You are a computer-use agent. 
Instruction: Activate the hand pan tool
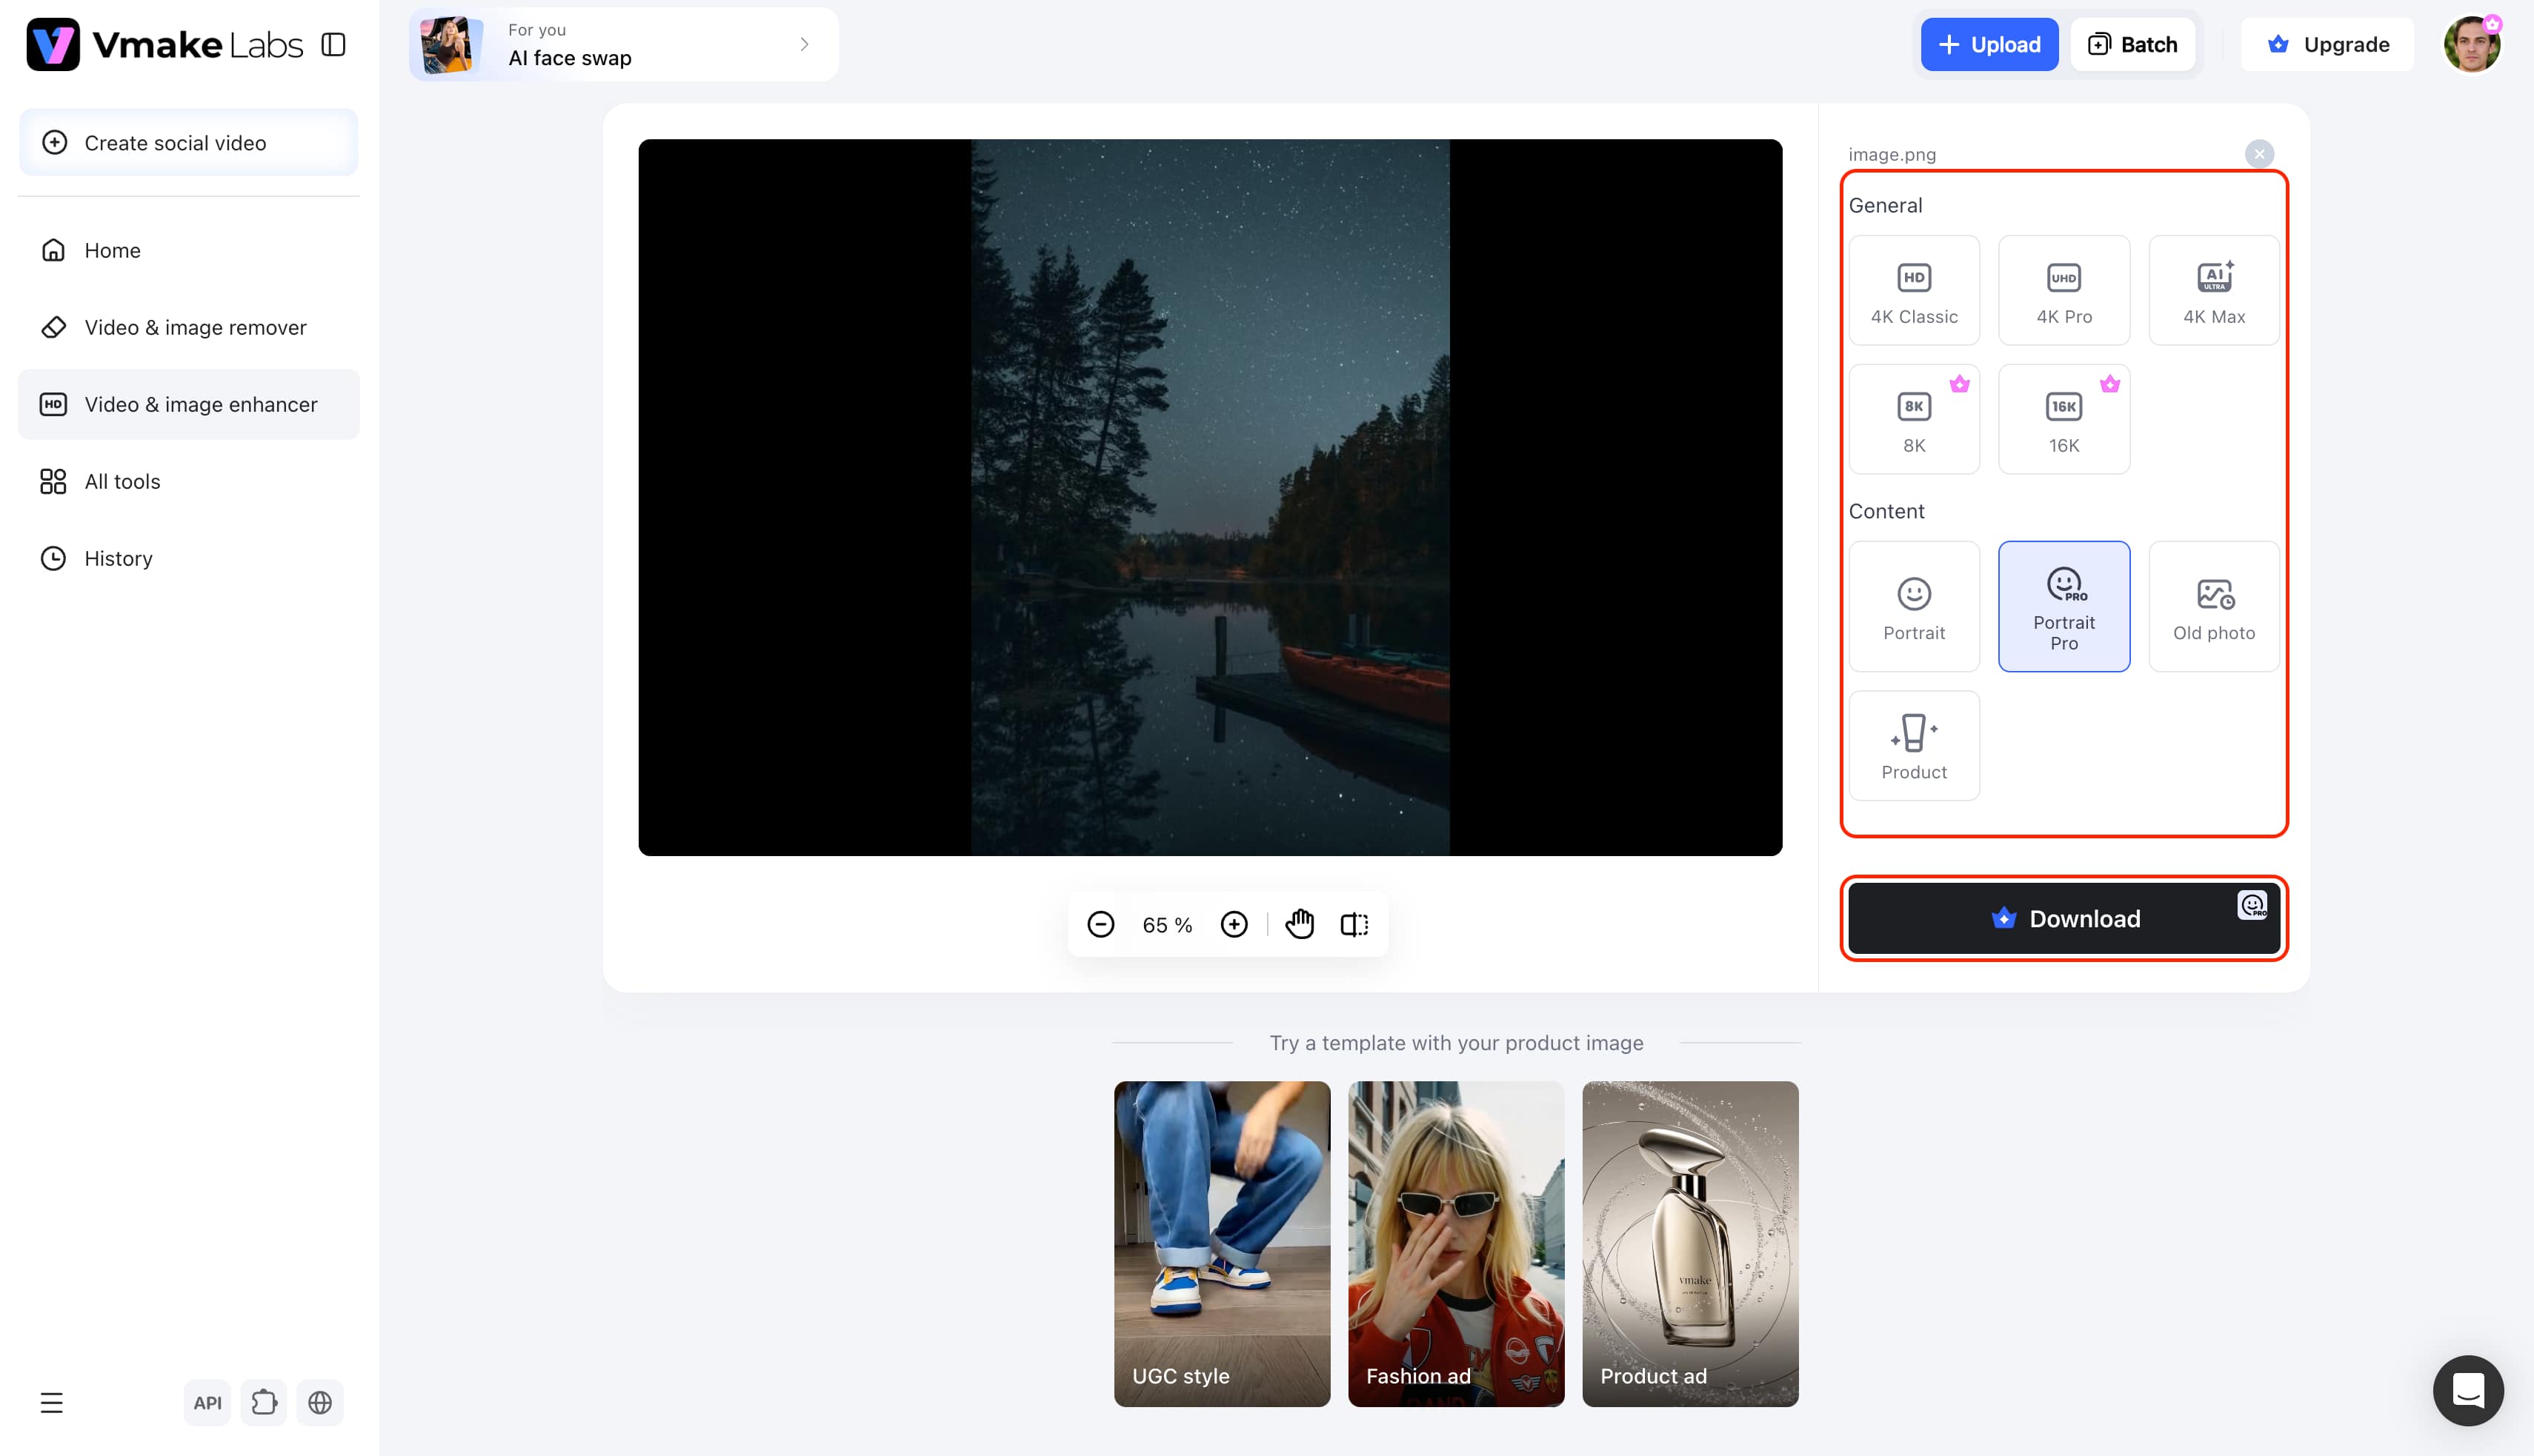coord(1300,925)
